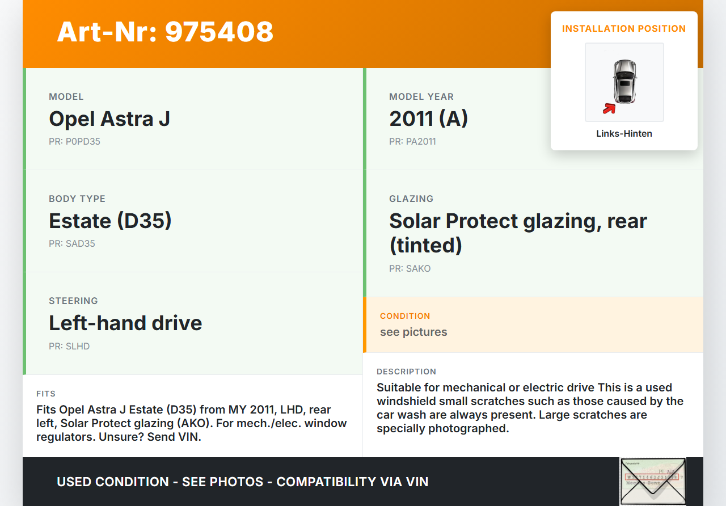Select the 'Estate (D35)' body type value
726x506 pixels.
coord(110,221)
